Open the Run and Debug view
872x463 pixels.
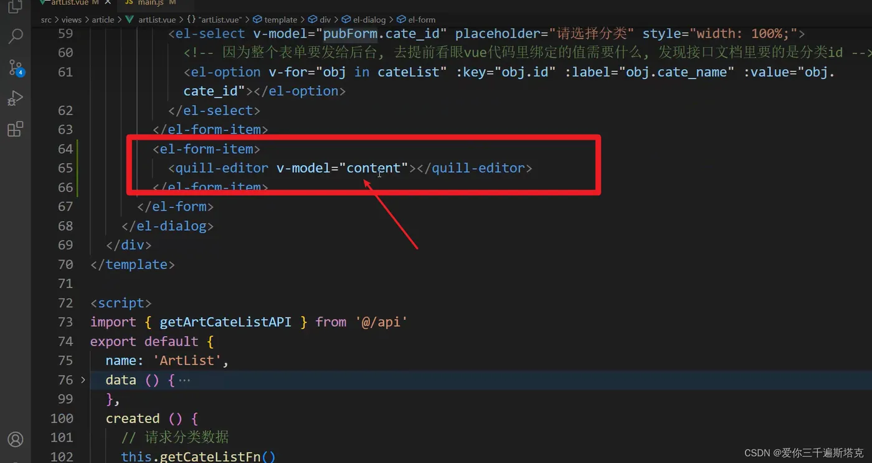click(x=15, y=98)
